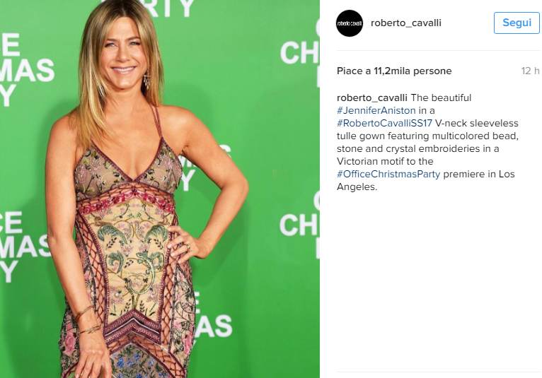Click the drop earring in the photo
The width and height of the screenshot is (542, 378).
[147, 80]
